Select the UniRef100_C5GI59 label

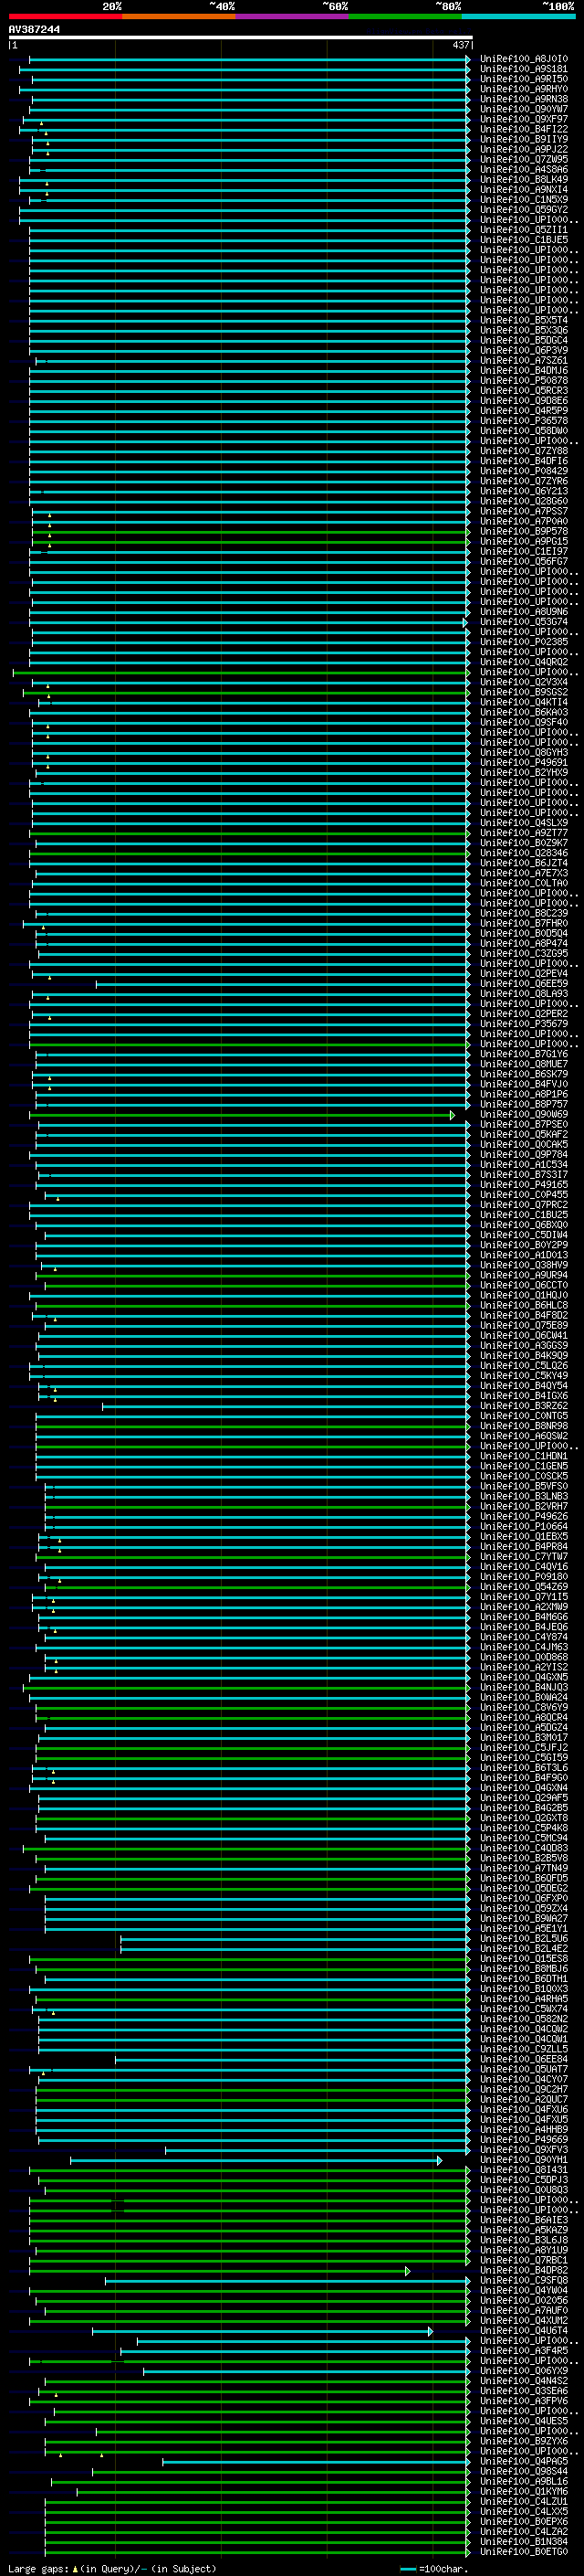524,1758
